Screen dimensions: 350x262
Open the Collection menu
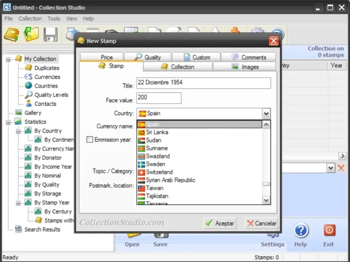pyautogui.click(x=30, y=18)
